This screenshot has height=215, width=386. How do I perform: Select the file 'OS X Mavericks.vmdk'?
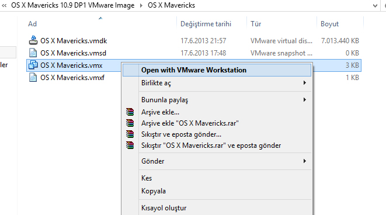click(74, 41)
